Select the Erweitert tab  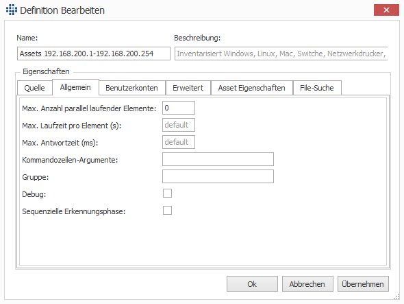(x=188, y=88)
